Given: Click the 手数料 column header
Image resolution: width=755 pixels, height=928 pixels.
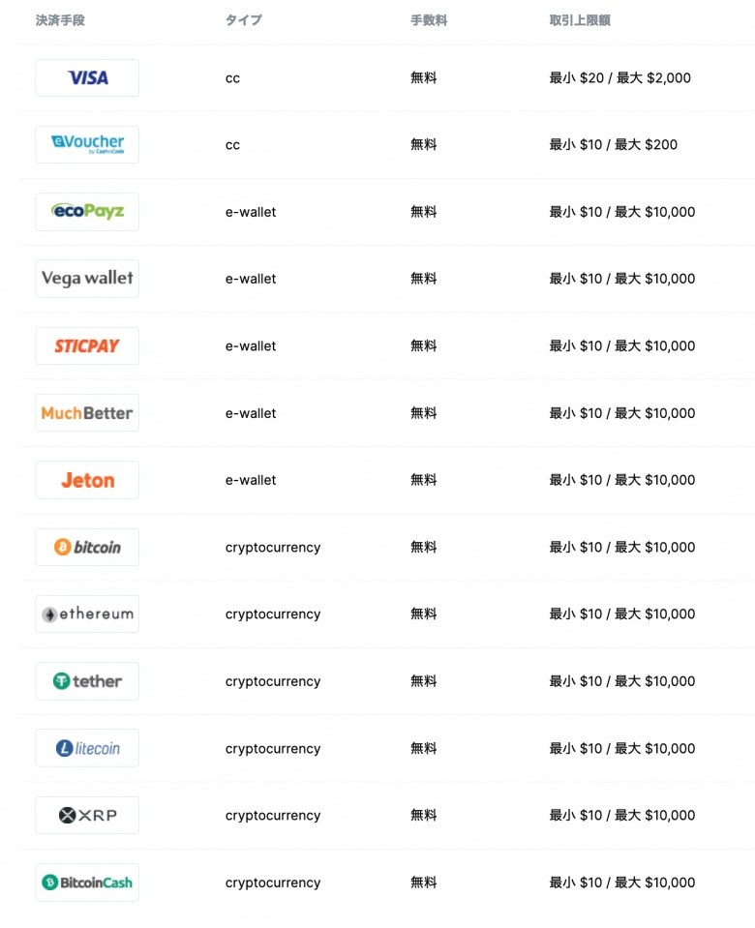Looking at the screenshot, I should (x=429, y=20).
